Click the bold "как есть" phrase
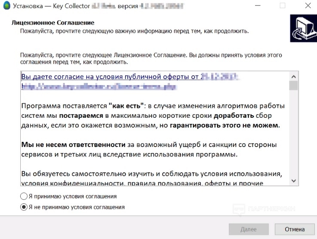Viewport: 317px width, 239px height. click(x=126, y=106)
